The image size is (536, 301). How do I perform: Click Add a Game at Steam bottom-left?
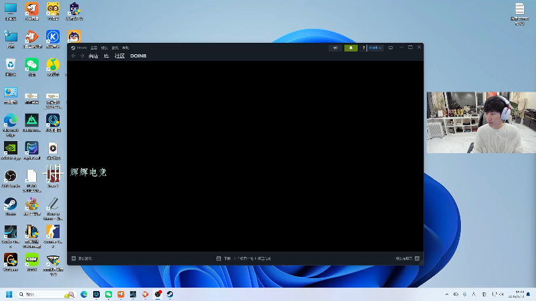82,258
